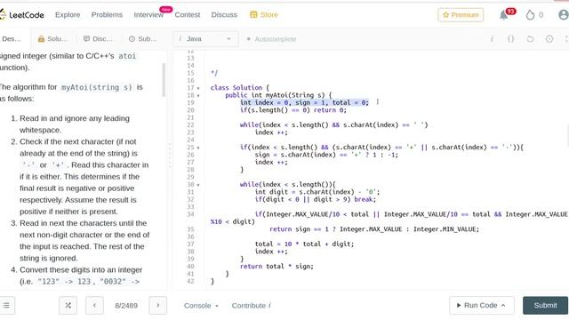
Task: Open the Problems menu
Action: click(x=107, y=15)
